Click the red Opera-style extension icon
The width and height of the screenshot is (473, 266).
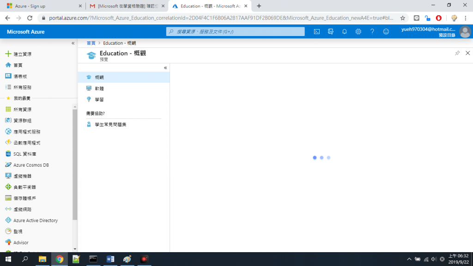coord(439,18)
